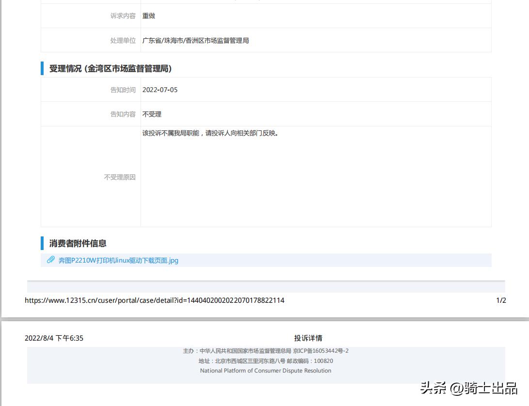The height and width of the screenshot is (406, 529).
Task: Click the National Platform English subtitle
Action: click(x=264, y=370)
